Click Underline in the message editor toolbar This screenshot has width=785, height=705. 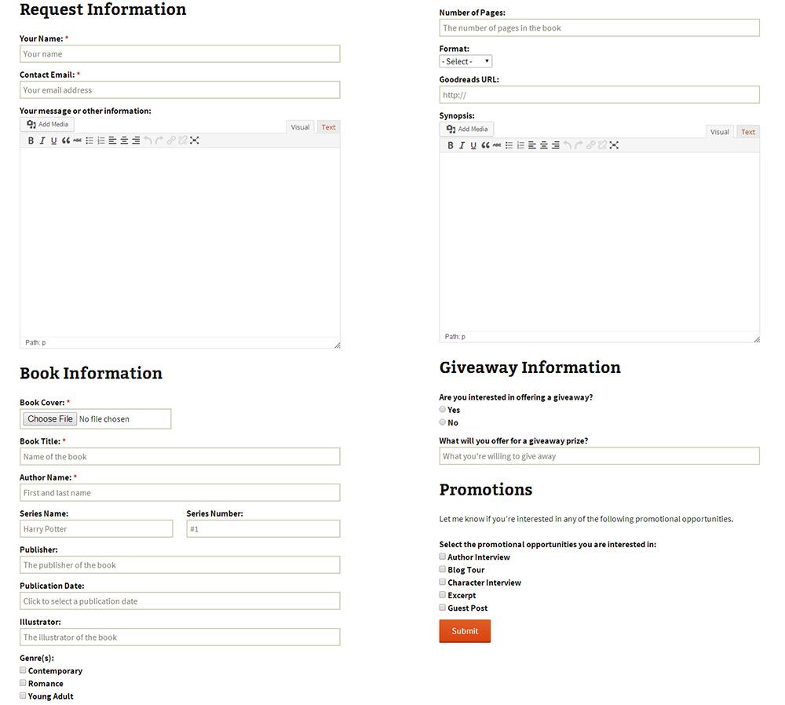click(54, 141)
